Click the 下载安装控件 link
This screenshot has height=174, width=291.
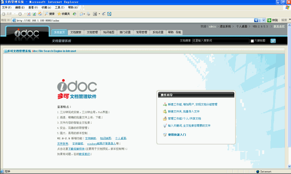click(76, 149)
